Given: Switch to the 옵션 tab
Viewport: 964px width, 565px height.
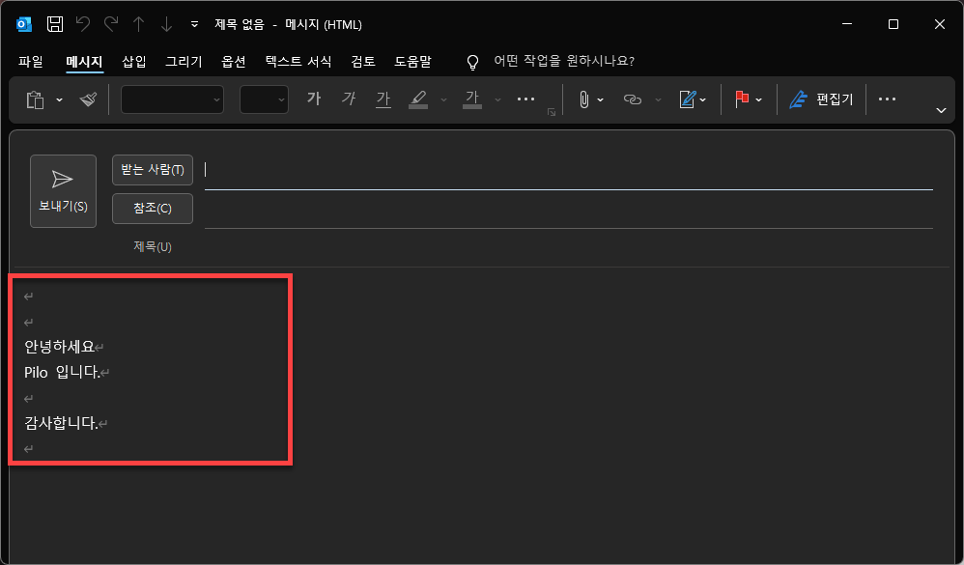Looking at the screenshot, I should [x=234, y=61].
